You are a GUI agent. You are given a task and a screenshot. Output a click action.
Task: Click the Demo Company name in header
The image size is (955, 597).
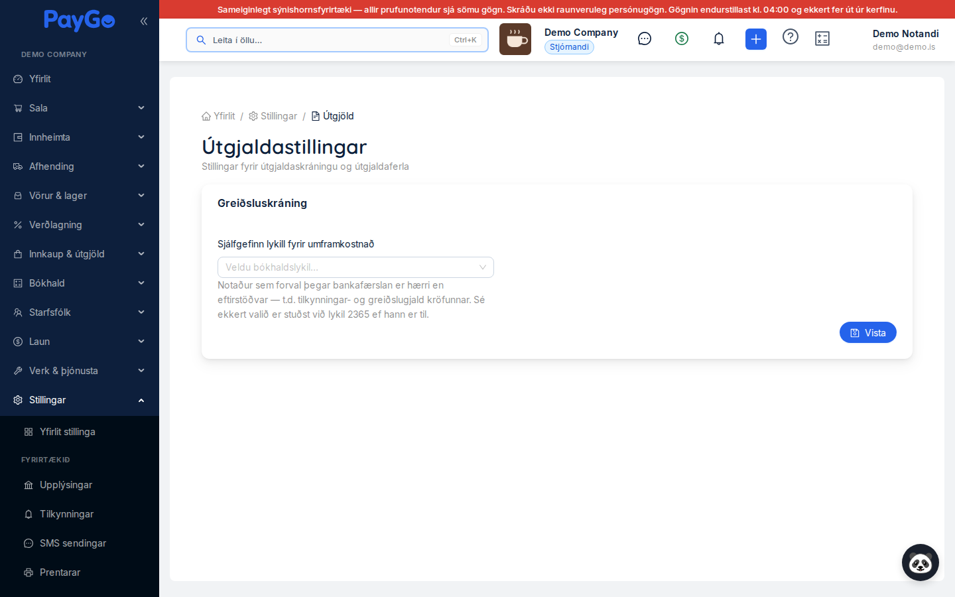pos(581,33)
